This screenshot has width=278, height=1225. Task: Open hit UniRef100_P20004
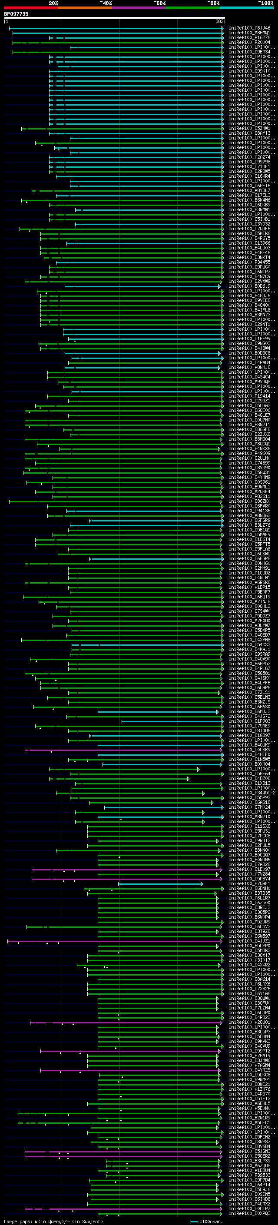(249, 42)
